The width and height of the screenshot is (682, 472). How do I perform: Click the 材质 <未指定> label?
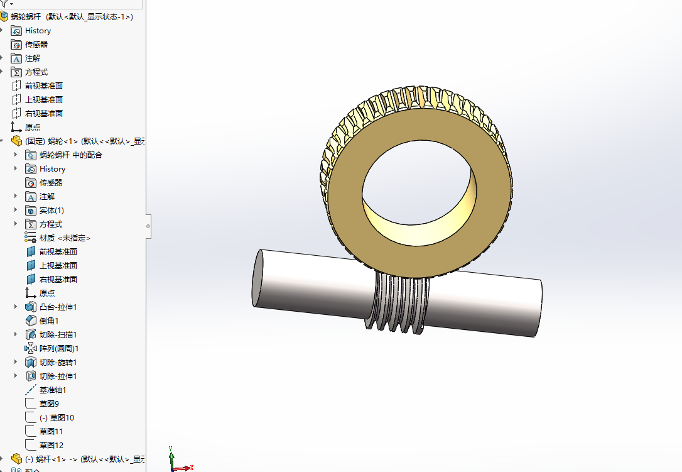(x=65, y=238)
